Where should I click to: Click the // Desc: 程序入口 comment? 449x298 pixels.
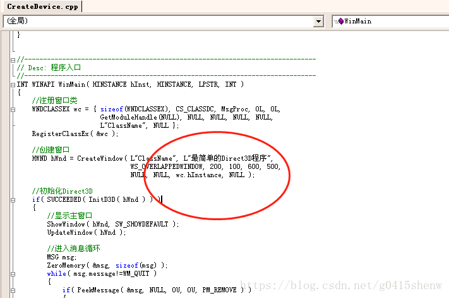coord(49,68)
